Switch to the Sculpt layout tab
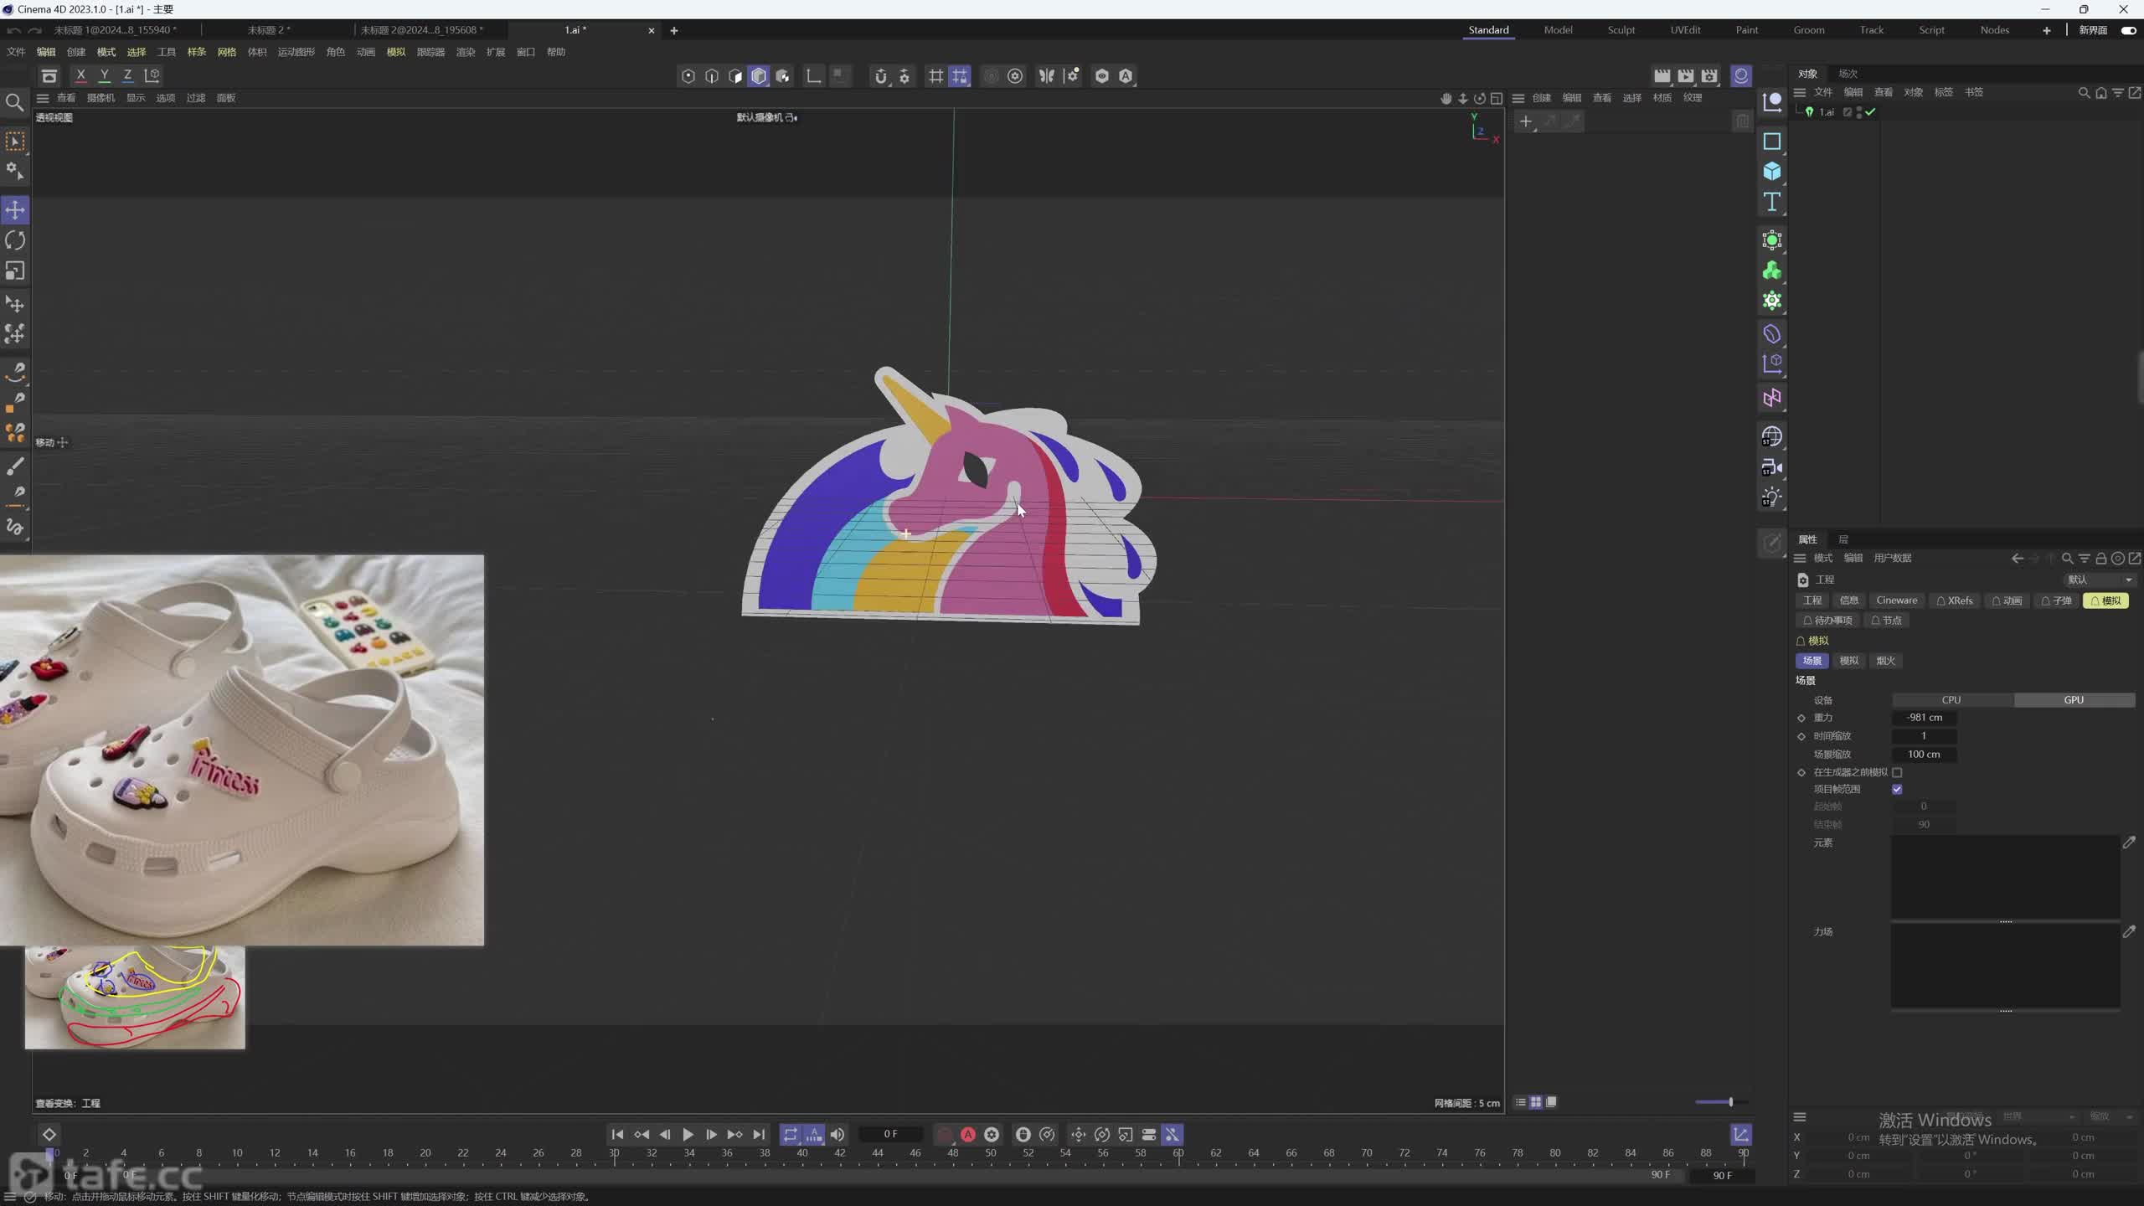2144x1206 pixels. [1621, 30]
